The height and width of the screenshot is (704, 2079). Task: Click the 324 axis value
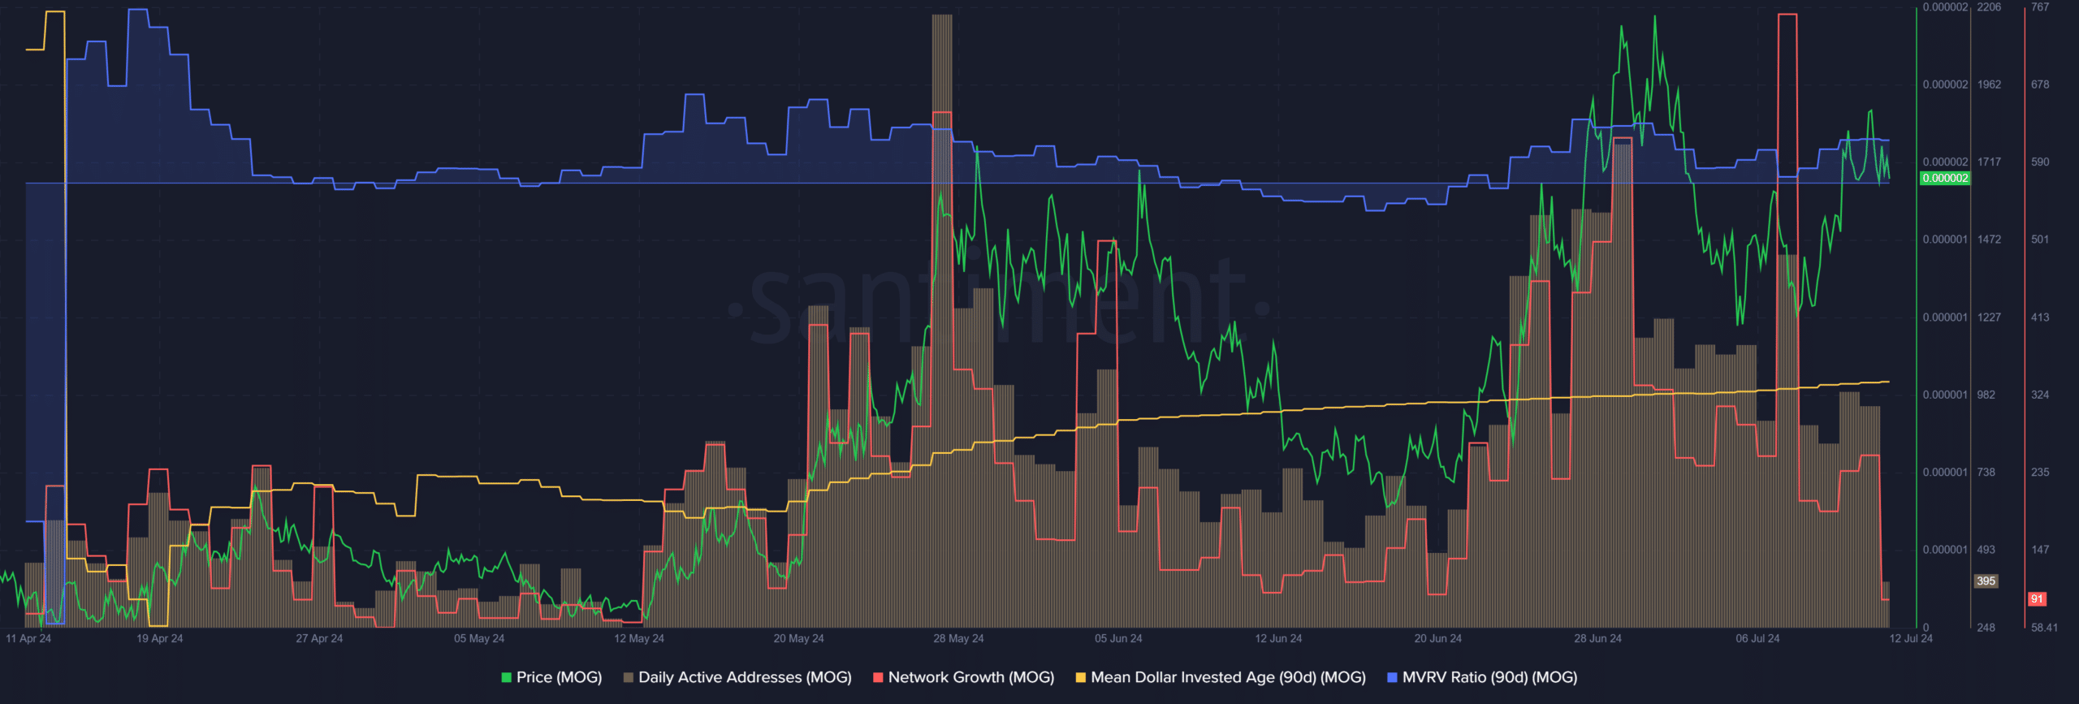pos(2040,395)
